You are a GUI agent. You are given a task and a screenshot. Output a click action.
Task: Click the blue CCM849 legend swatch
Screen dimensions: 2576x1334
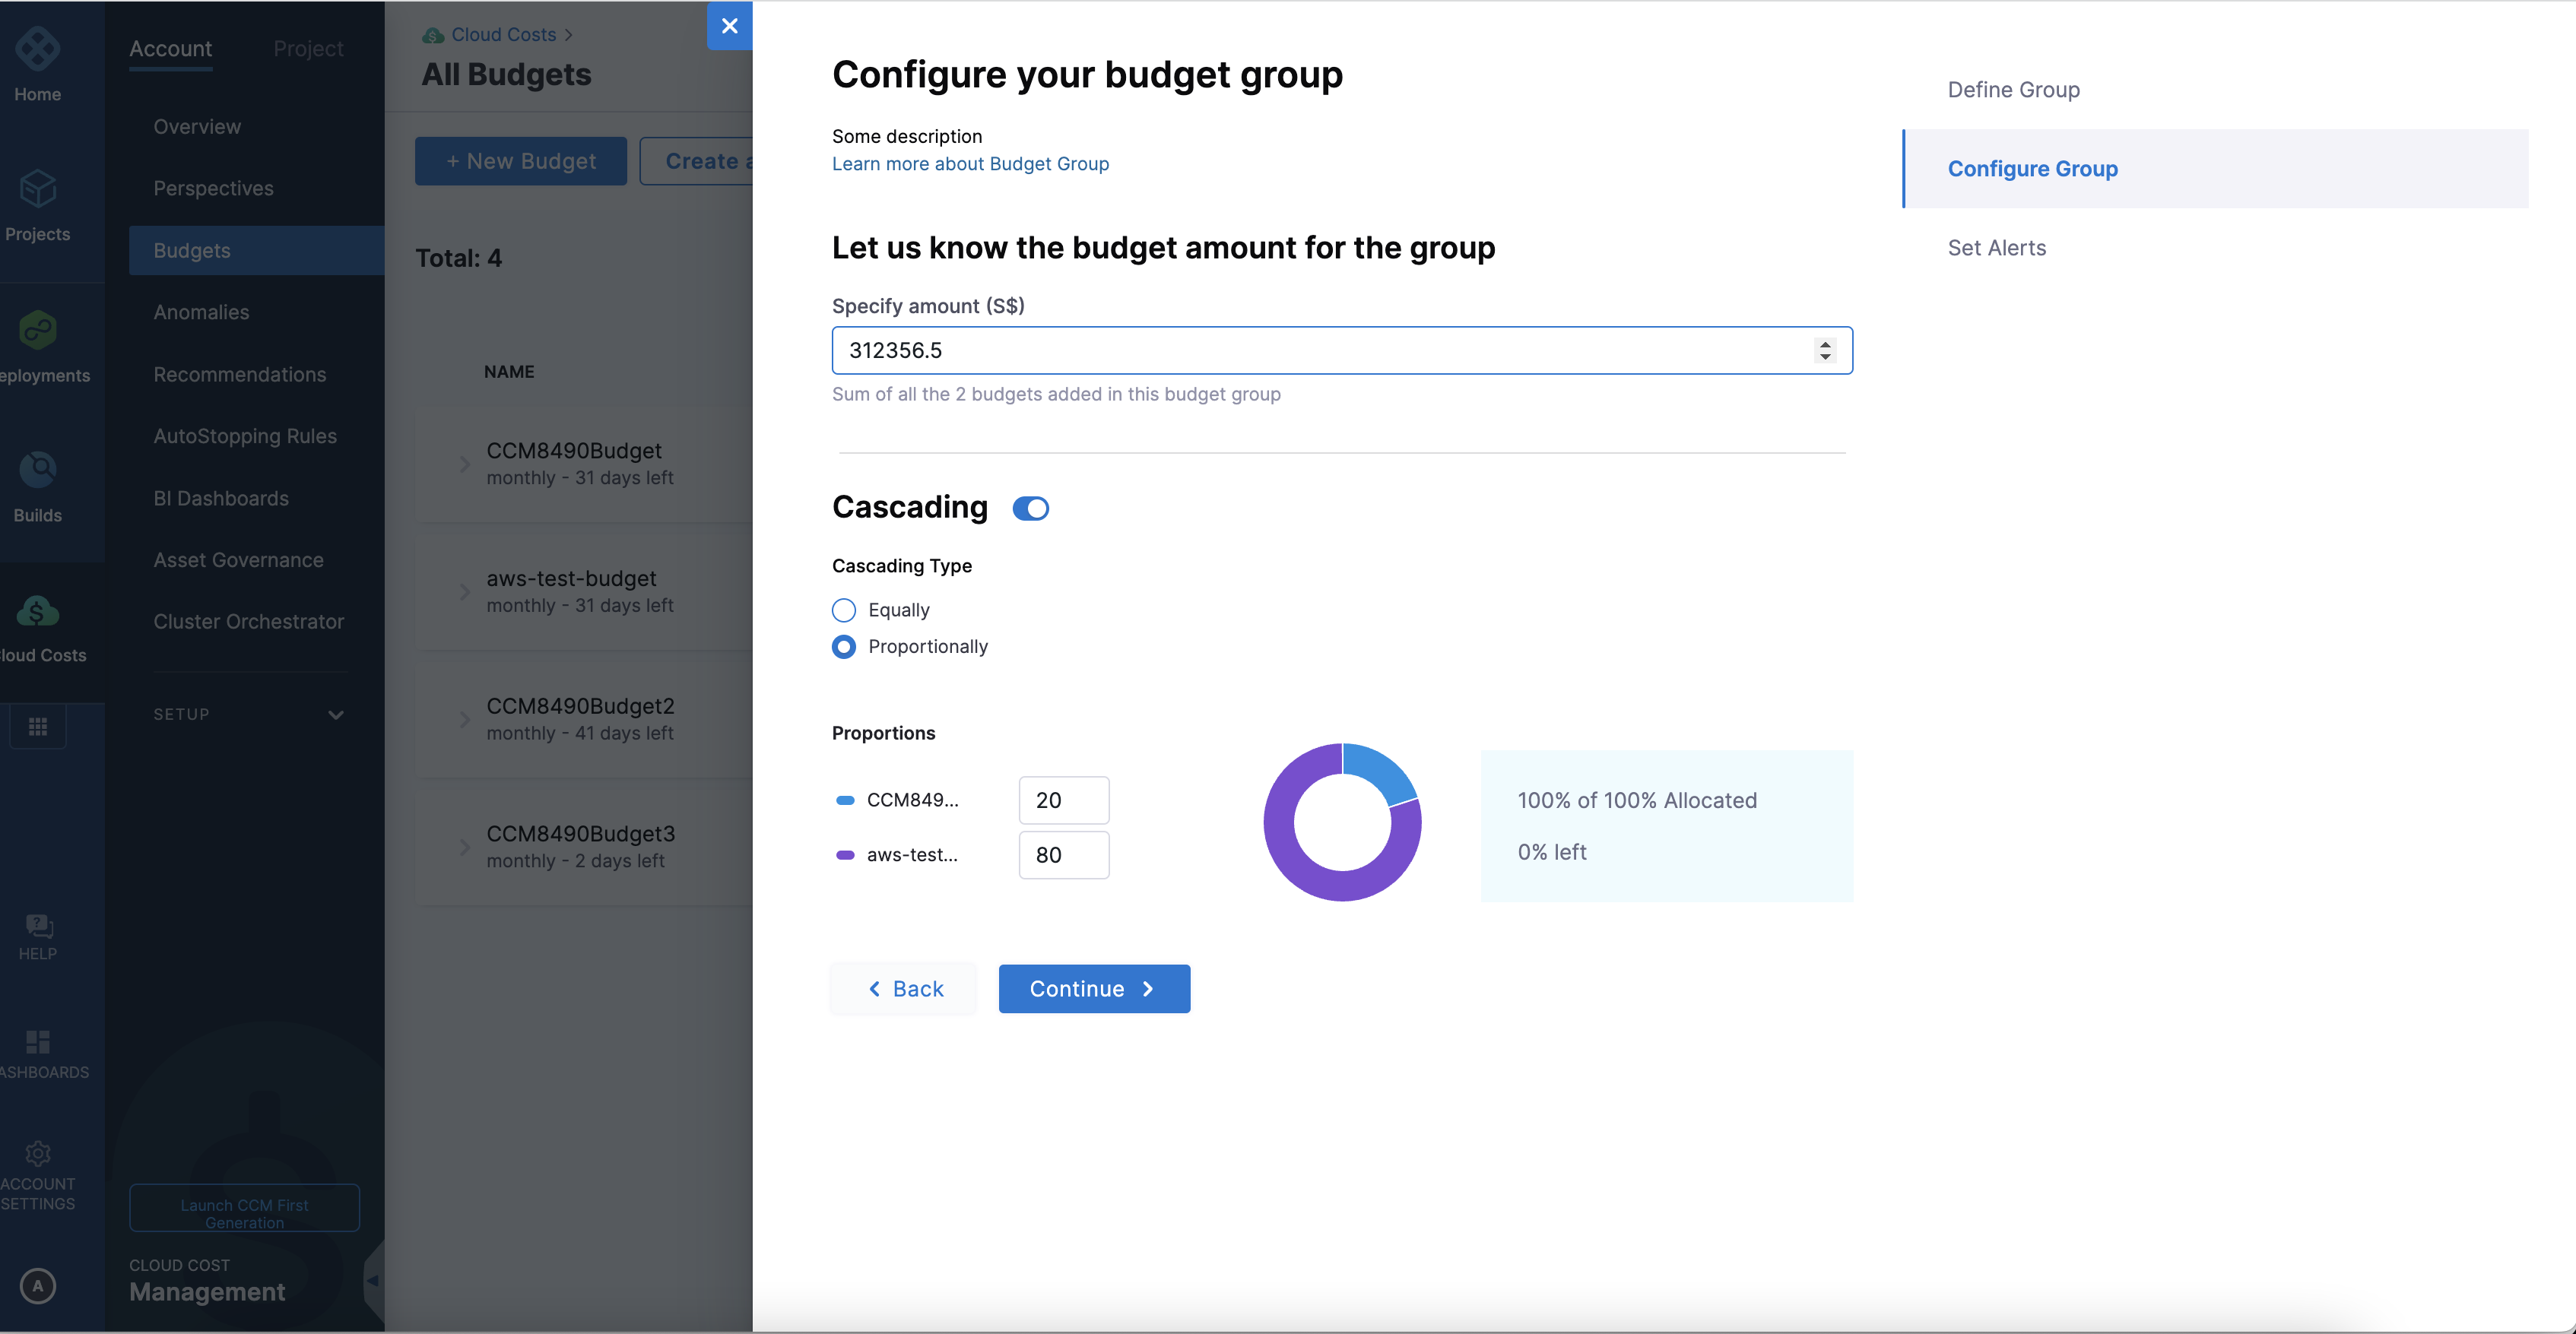click(845, 800)
